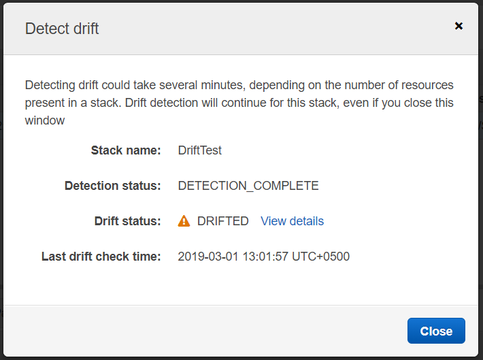Click the Detect drift dialog title
Image resolution: width=483 pixels, height=360 pixels.
pos(62,29)
